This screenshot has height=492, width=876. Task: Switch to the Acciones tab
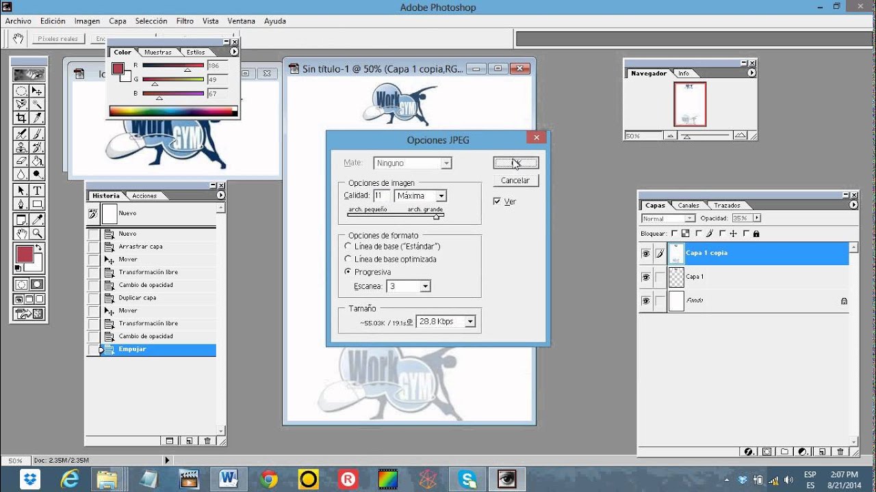[x=144, y=196]
